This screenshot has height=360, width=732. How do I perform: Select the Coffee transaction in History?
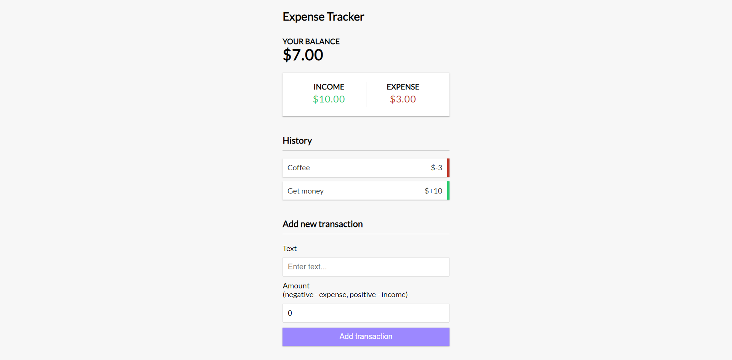pos(355,168)
